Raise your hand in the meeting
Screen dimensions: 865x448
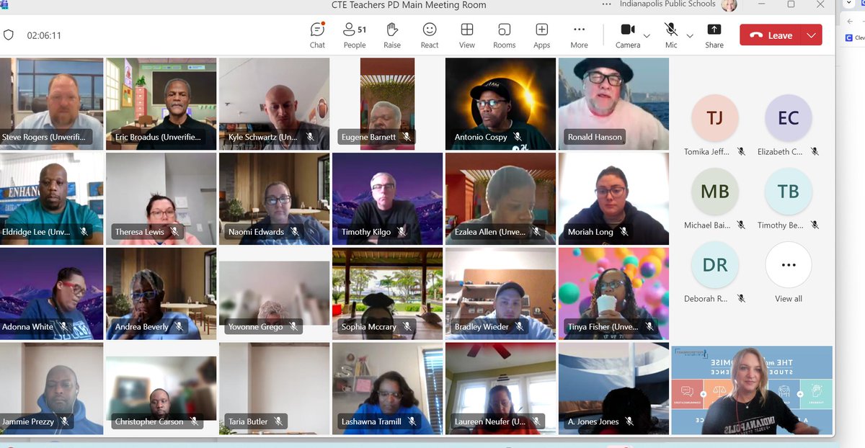[x=392, y=35]
